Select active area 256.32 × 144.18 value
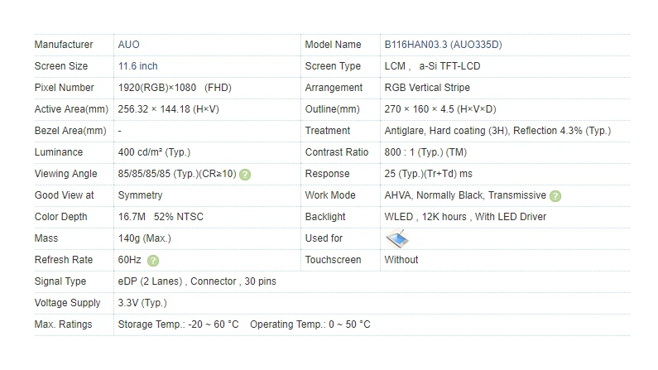The height and width of the screenshot is (370, 658). click(x=168, y=109)
